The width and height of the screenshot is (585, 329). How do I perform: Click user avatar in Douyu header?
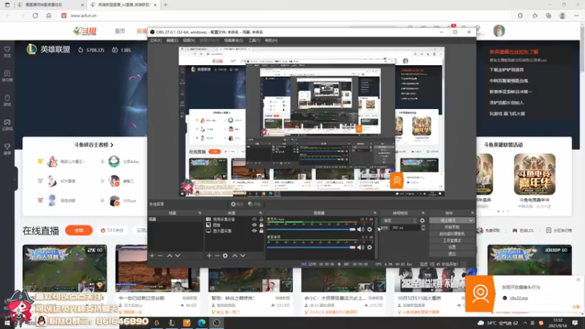(x=499, y=31)
